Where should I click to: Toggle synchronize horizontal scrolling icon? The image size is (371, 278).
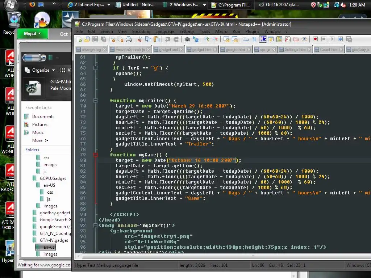pyautogui.click(x=235, y=39)
